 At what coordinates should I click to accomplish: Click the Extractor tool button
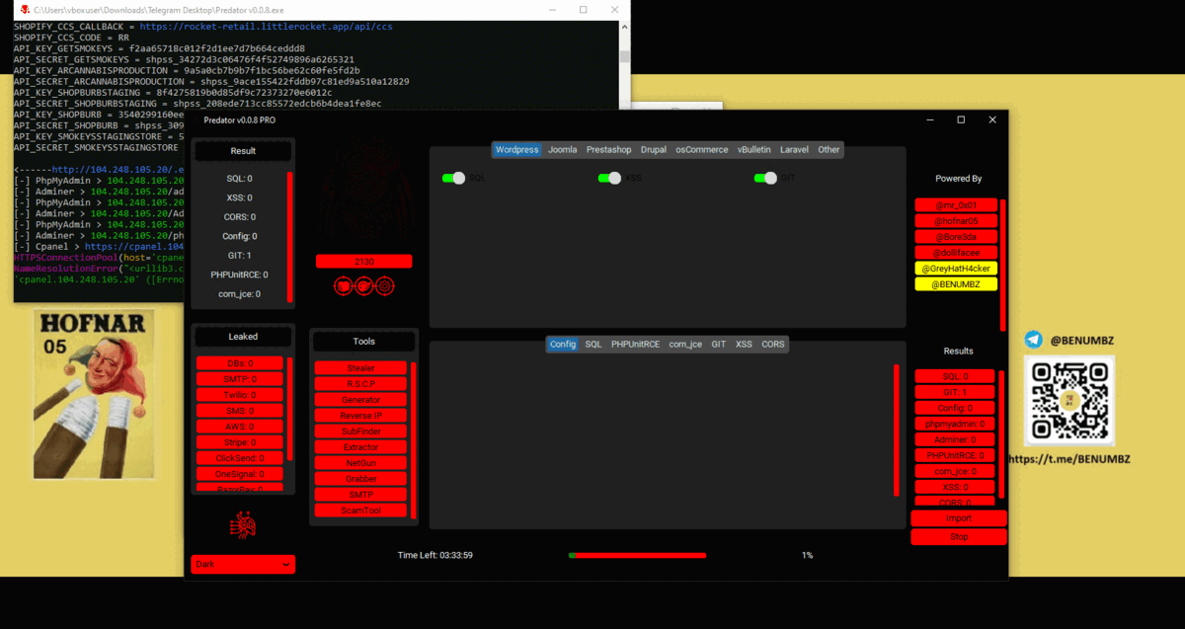(x=360, y=447)
